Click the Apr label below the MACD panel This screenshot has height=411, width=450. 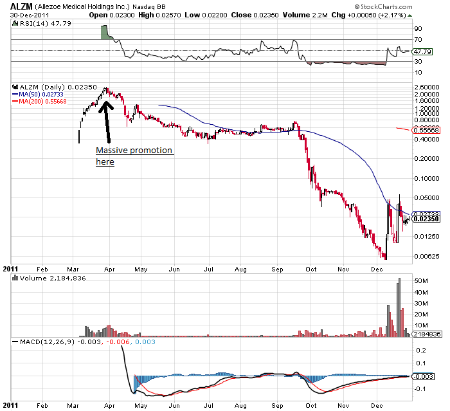click(x=108, y=406)
